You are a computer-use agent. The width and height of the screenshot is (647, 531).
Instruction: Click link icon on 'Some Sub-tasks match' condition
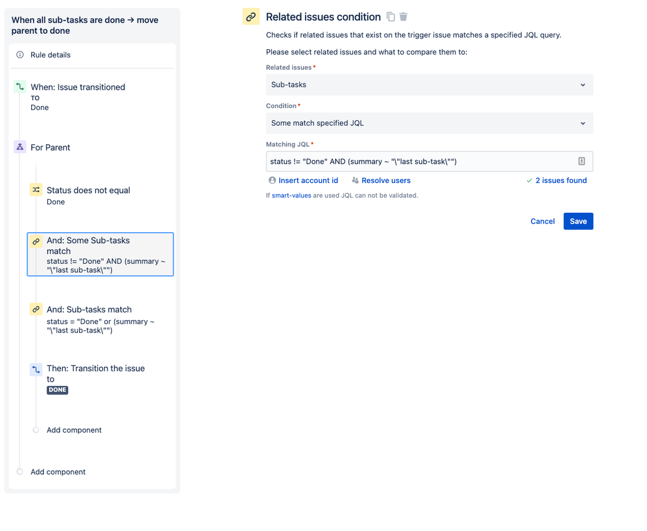click(36, 240)
